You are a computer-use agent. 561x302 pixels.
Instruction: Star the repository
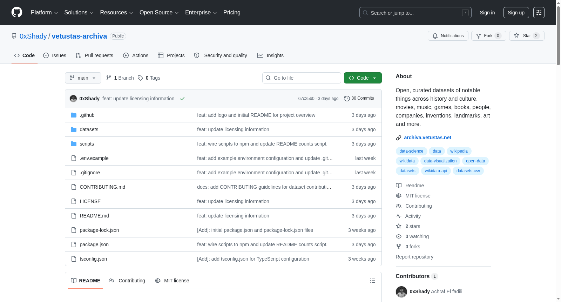[x=527, y=36]
